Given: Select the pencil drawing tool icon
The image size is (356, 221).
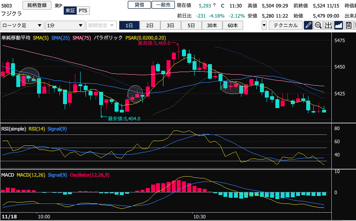Looking at the screenshot, I should tap(308, 25).
